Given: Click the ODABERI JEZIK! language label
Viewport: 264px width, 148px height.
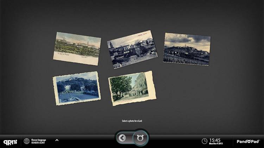Looking at the screenshot, I should click(39, 142).
